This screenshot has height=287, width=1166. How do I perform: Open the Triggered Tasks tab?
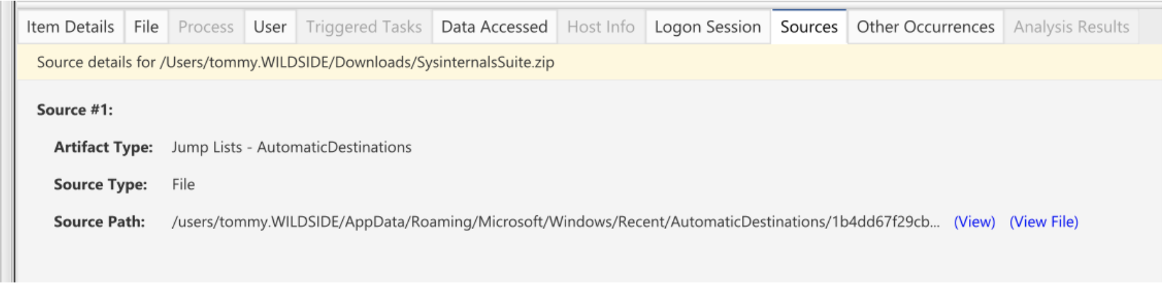pos(364,27)
